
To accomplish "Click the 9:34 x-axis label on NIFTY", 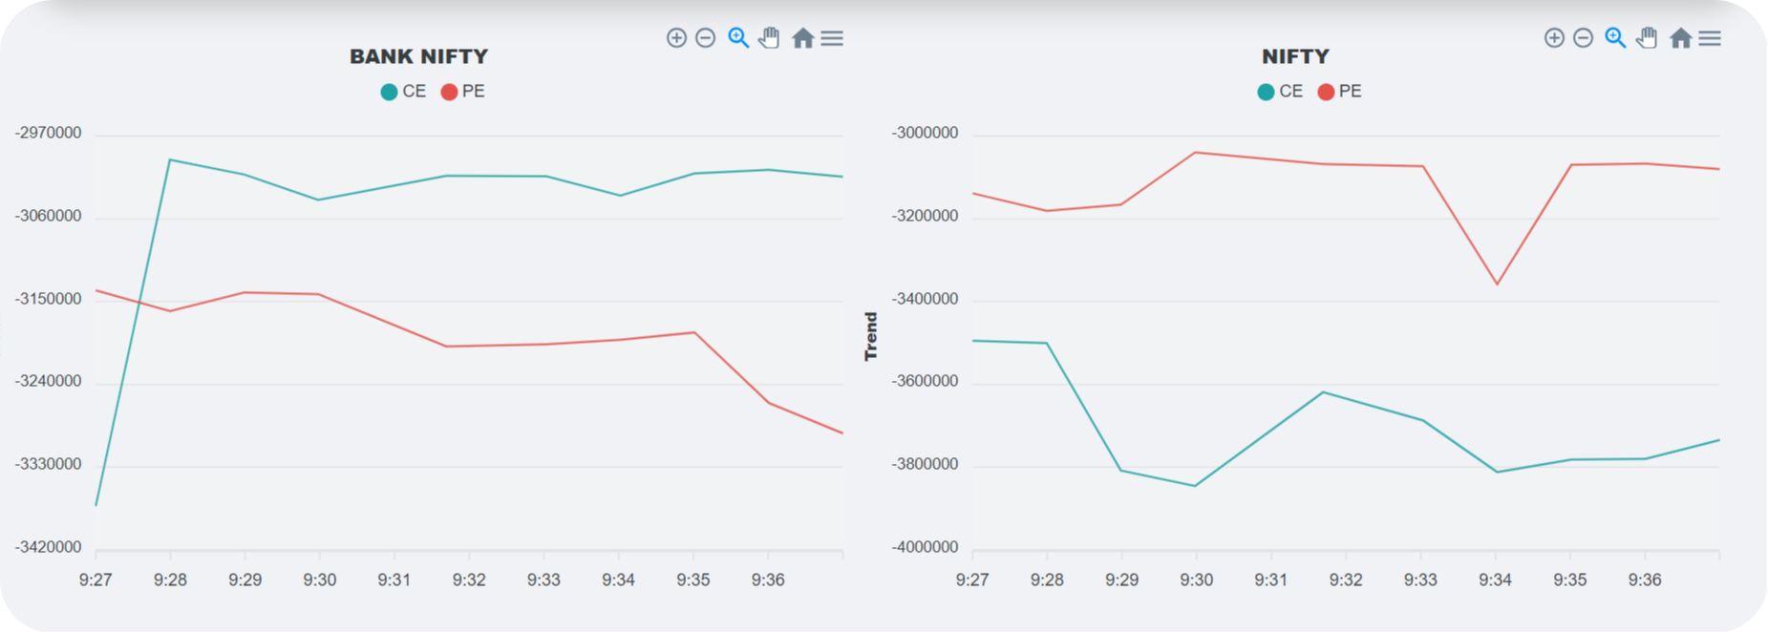I will coord(1495,580).
